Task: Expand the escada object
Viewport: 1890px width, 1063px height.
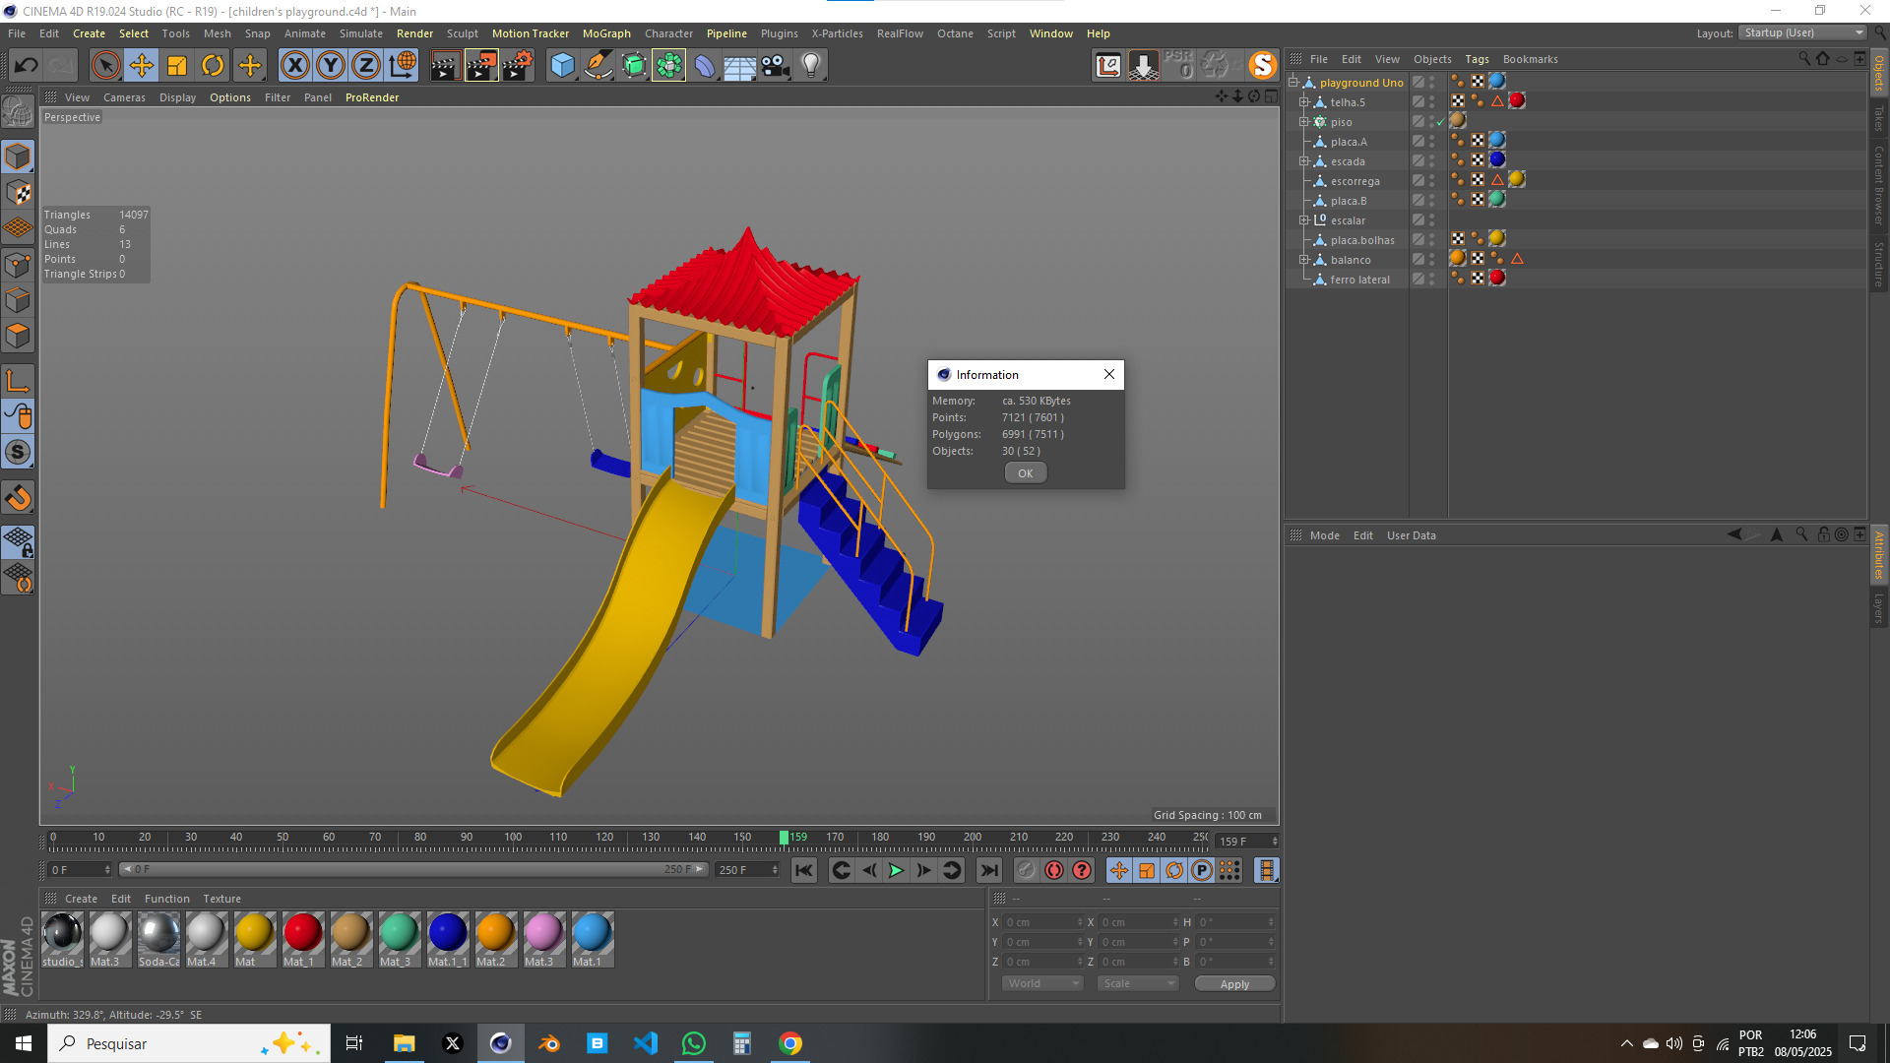Action: pyautogui.click(x=1303, y=161)
